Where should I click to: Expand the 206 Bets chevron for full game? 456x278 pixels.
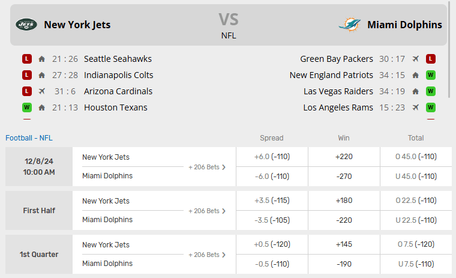click(224, 167)
